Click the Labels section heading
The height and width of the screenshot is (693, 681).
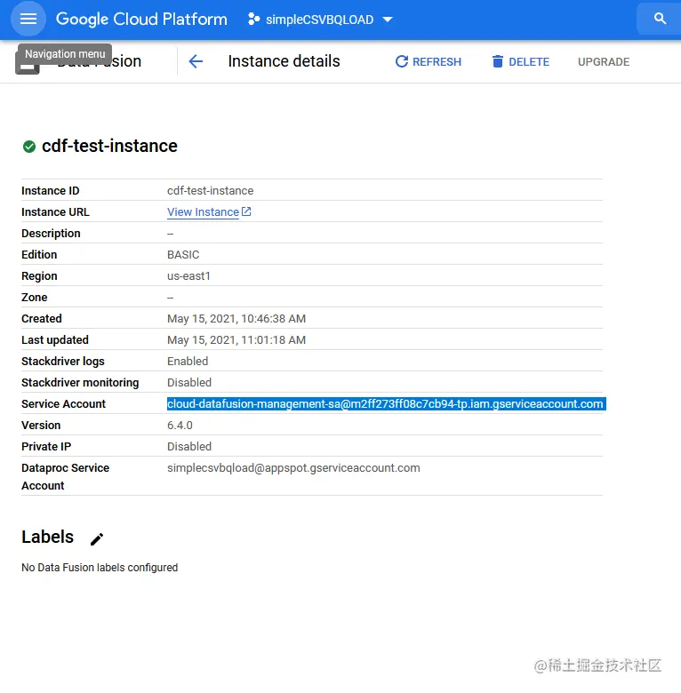click(x=47, y=537)
